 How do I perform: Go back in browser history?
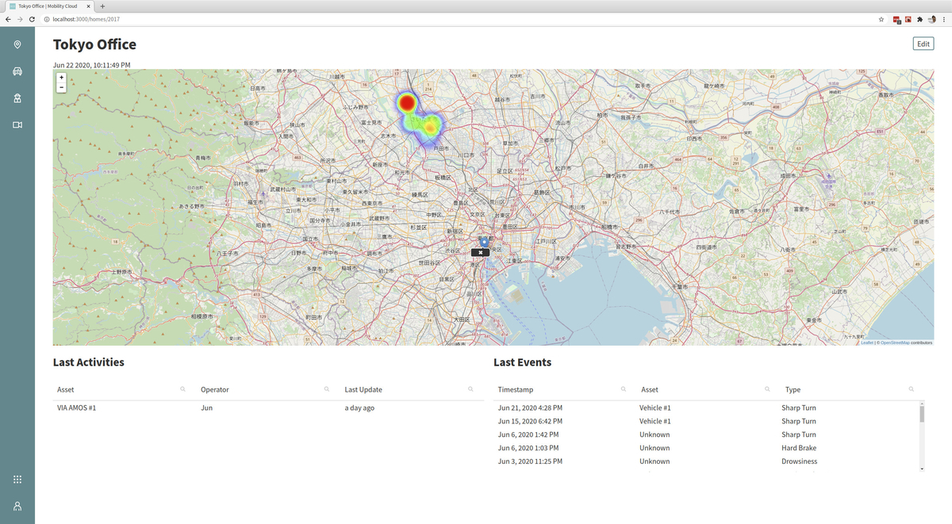click(x=8, y=19)
